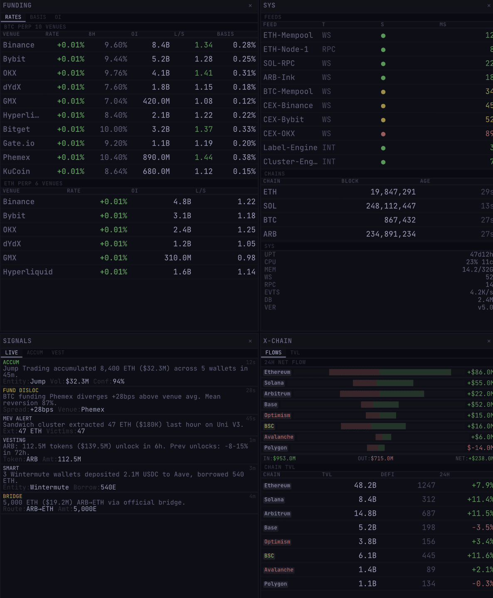493x598 pixels.
Task: Select Optimism chain tag in net flow
Action: tap(277, 415)
